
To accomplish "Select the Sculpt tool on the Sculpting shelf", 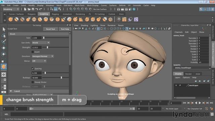I will coord(10,19).
